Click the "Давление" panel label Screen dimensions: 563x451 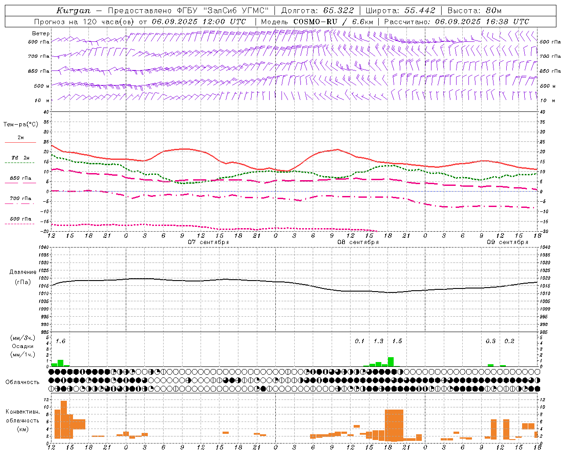[23, 272]
